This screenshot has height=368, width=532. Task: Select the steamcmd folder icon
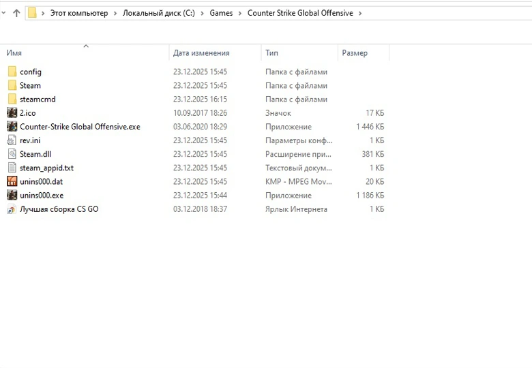tap(12, 99)
